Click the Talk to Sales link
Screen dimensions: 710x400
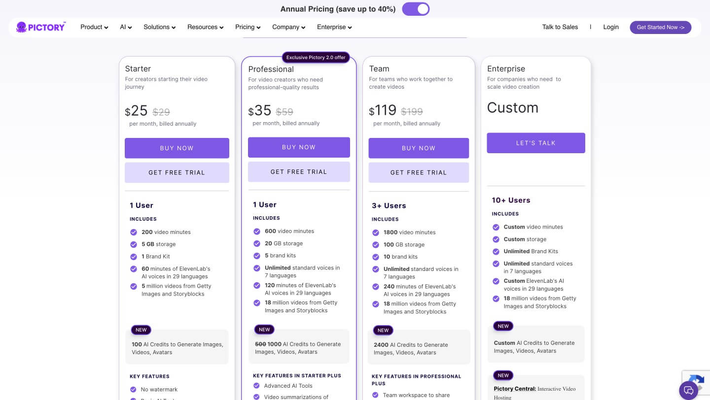click(560, 27)
